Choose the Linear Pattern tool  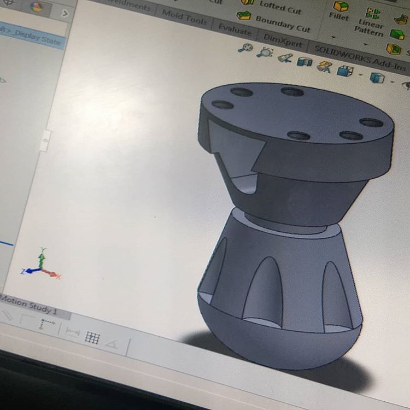[x=370, y=22]
